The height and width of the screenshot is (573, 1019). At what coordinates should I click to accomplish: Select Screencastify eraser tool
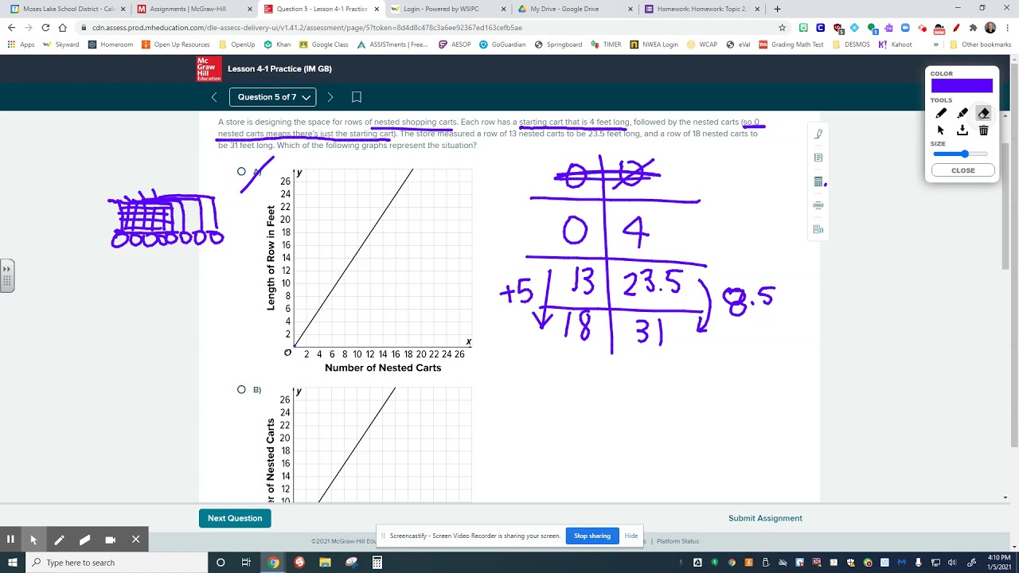coord(84,540)
